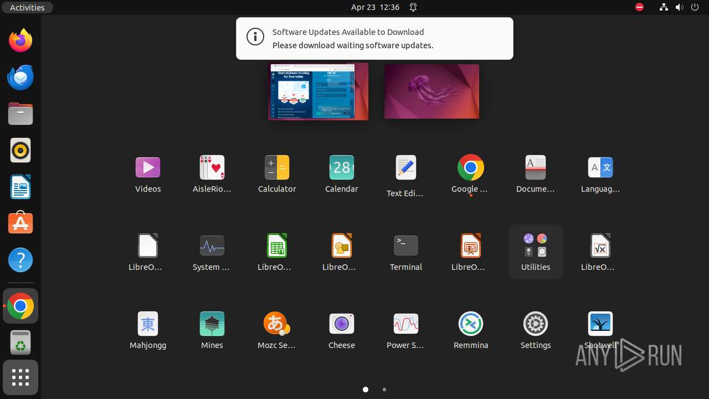Open the Calendar app
Image resolution: width=709 pixels, height=399 pixels.
pyautogui.click(x=342, y=174)
